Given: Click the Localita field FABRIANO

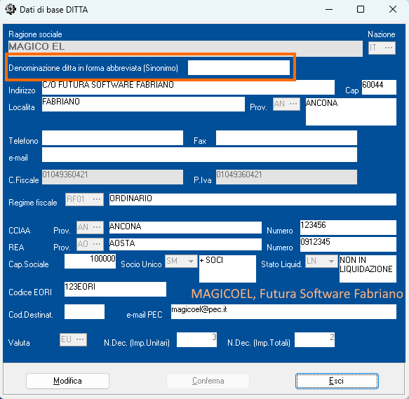Looking at the screenshot, I should 143,104.
